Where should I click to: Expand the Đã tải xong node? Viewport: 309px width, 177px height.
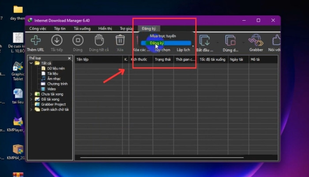pyautogui.click(x=31, y=99)
